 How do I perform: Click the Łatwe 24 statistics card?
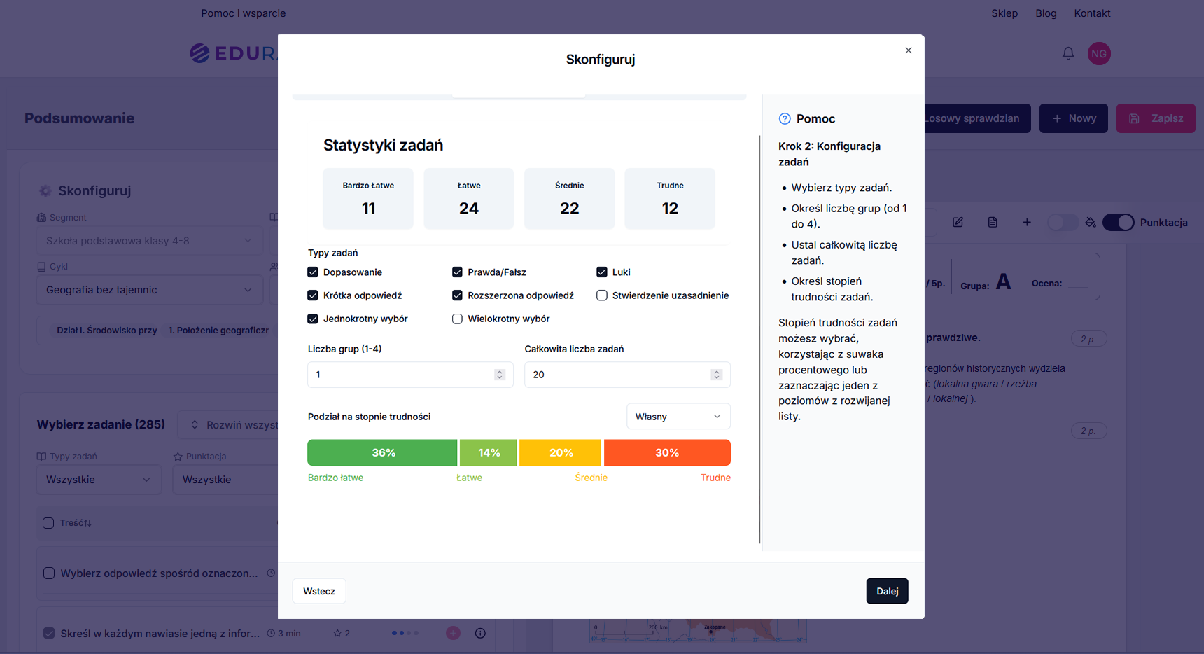(x=469, y=198)
